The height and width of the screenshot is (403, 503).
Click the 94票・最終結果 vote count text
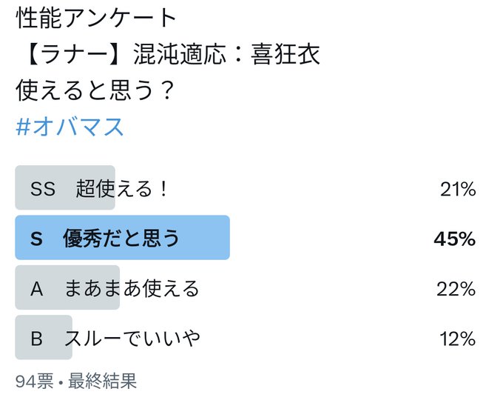[76, 382]
